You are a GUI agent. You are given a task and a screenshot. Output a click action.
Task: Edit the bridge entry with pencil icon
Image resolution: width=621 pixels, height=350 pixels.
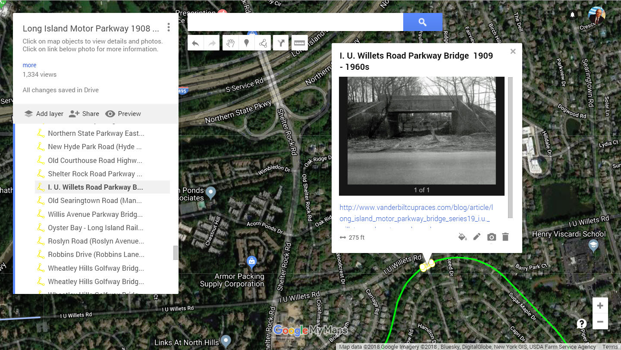click(x=477, y=237)
